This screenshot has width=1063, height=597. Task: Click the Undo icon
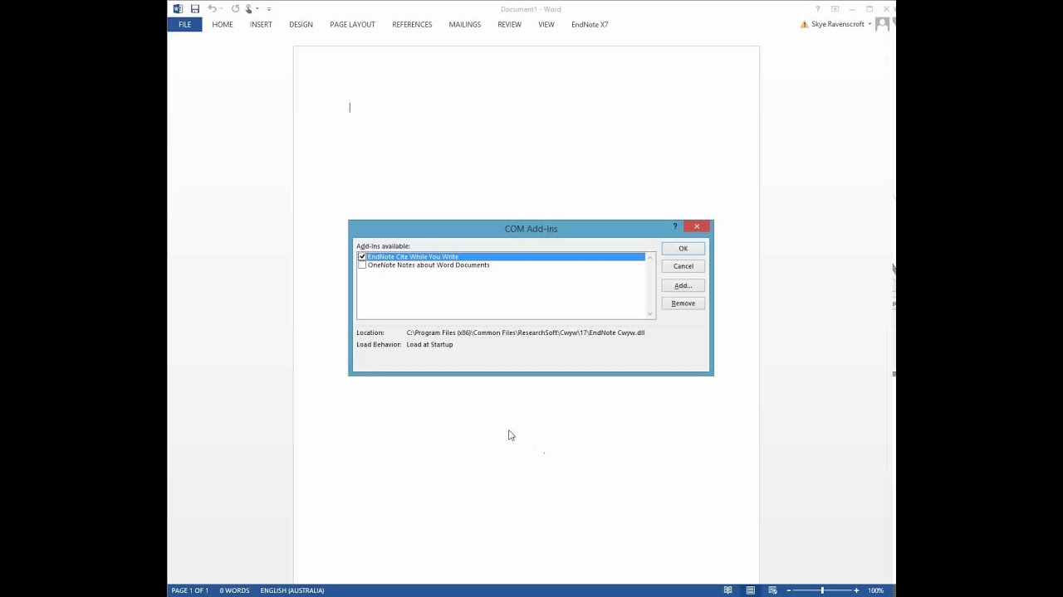(x=213, y=8)
